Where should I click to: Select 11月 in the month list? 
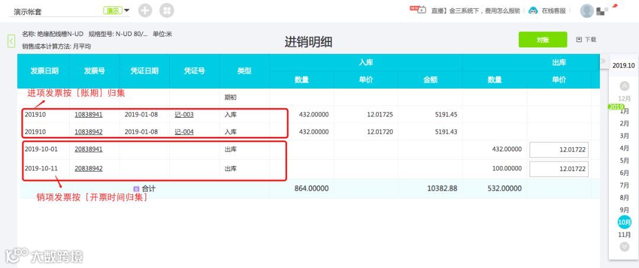point(624,235)
